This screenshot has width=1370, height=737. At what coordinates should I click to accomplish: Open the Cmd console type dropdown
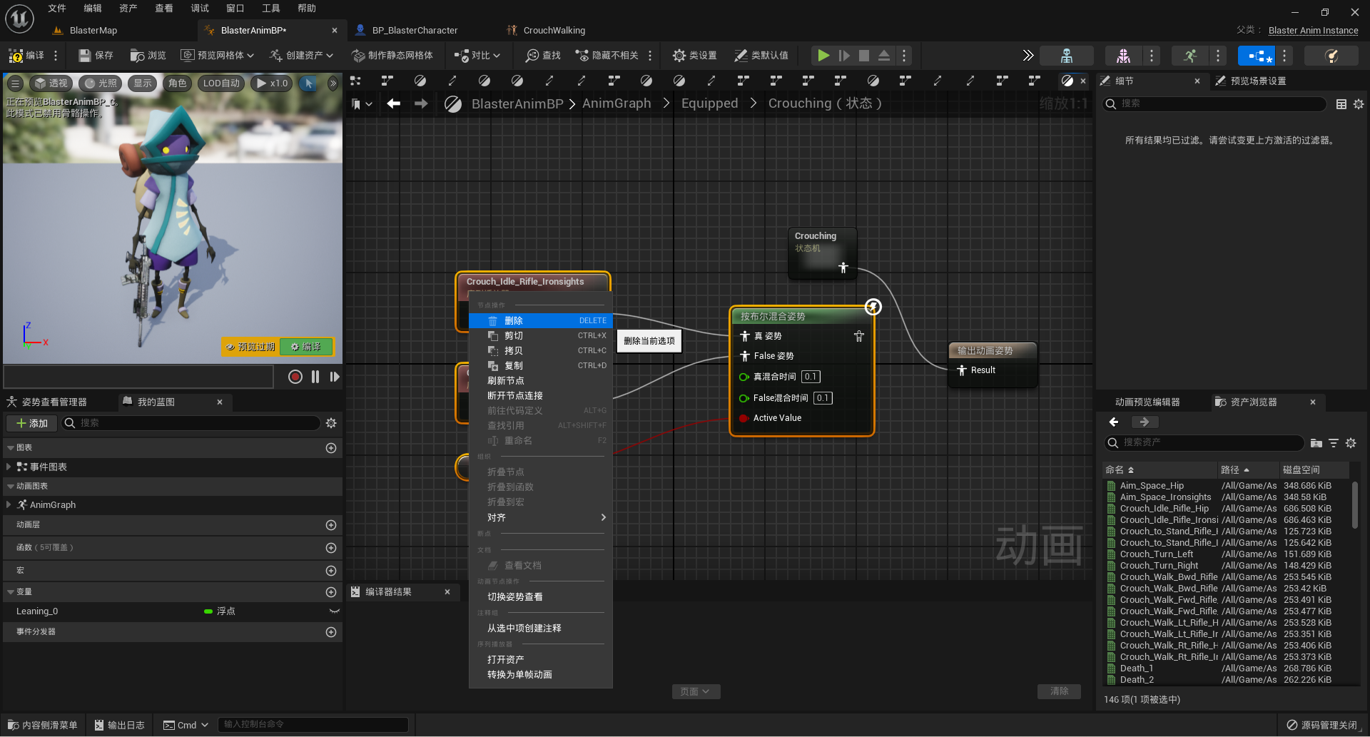[x=186, y=725]
